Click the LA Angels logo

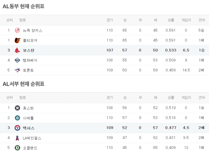(x=17, y=138)
